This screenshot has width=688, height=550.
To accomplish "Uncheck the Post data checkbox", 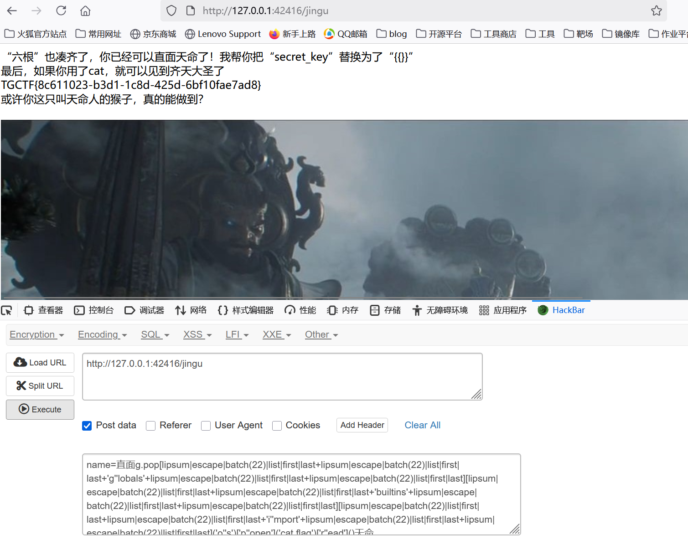I will click(87, 426).
